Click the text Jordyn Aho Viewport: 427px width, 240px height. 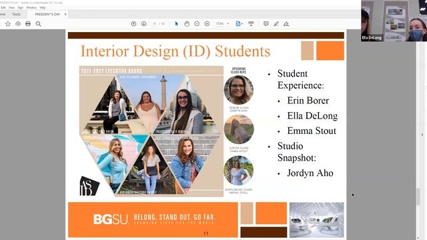pos(310,173)
